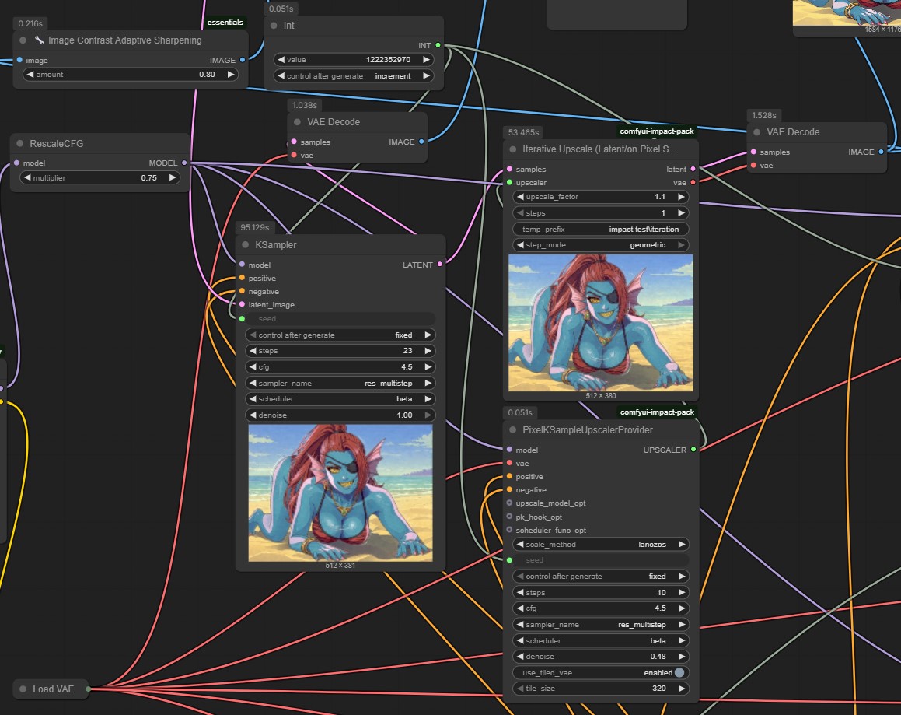This screenshot has width=901, height=715.
Task: Decrease the sharpening amount with the left arrow
Action: point(30,75)
